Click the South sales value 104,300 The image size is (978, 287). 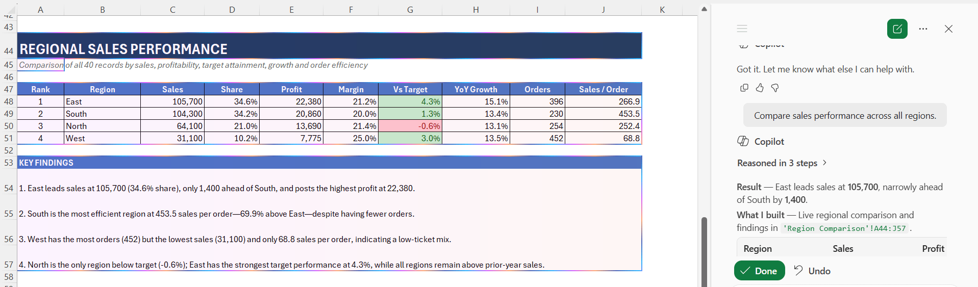(172, 114)
